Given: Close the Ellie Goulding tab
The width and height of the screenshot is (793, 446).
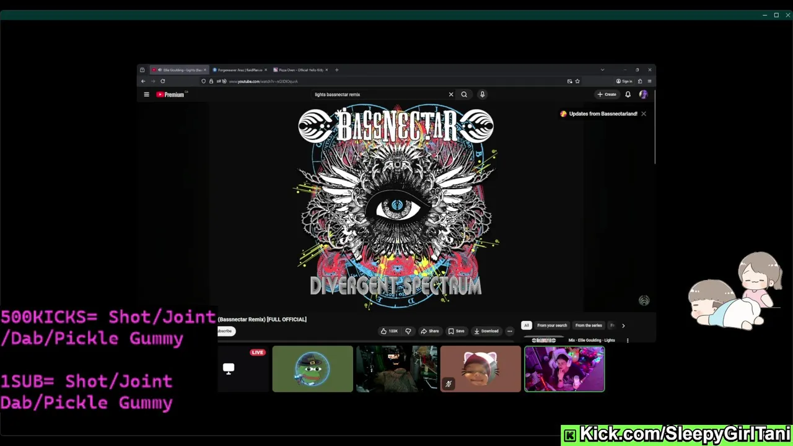Looking at the screenshot, I should pyautogui.click(x=205, y=70).
